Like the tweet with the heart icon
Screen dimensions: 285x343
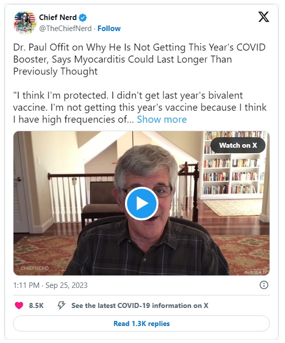[x=19, y=305]
